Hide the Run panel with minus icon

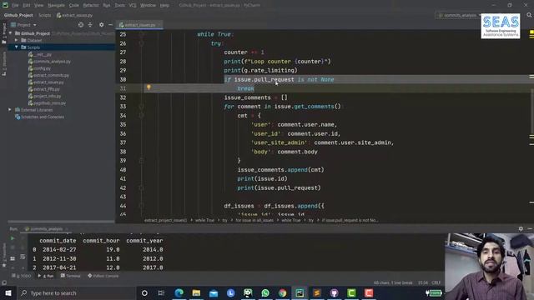pos(530,229)
